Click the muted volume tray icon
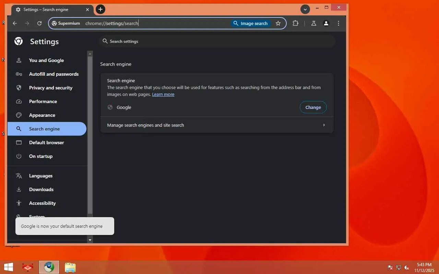 point(407,267)
